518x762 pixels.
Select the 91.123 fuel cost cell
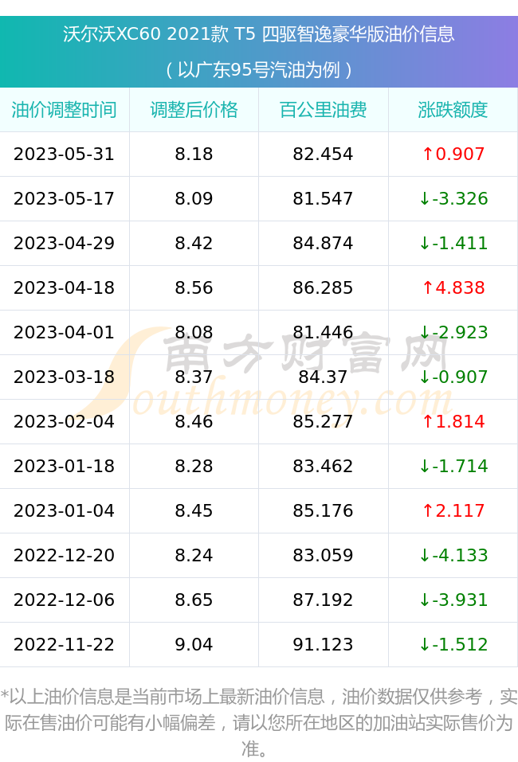click(323, 644)
